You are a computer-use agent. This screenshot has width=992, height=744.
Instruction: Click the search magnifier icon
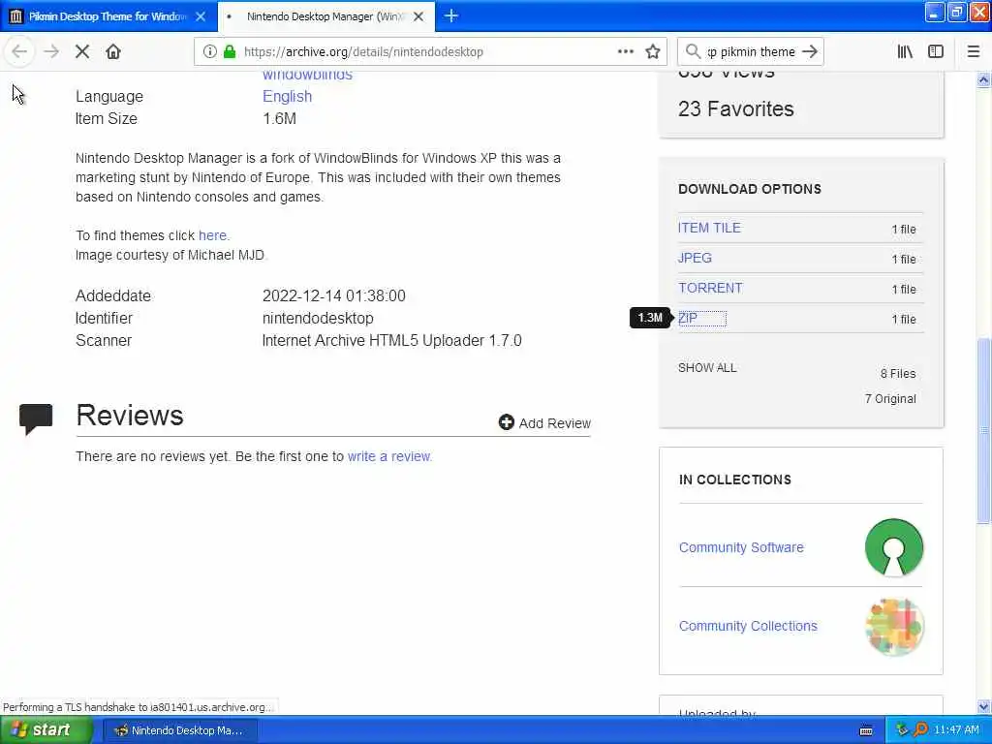(x=693, y=51)
